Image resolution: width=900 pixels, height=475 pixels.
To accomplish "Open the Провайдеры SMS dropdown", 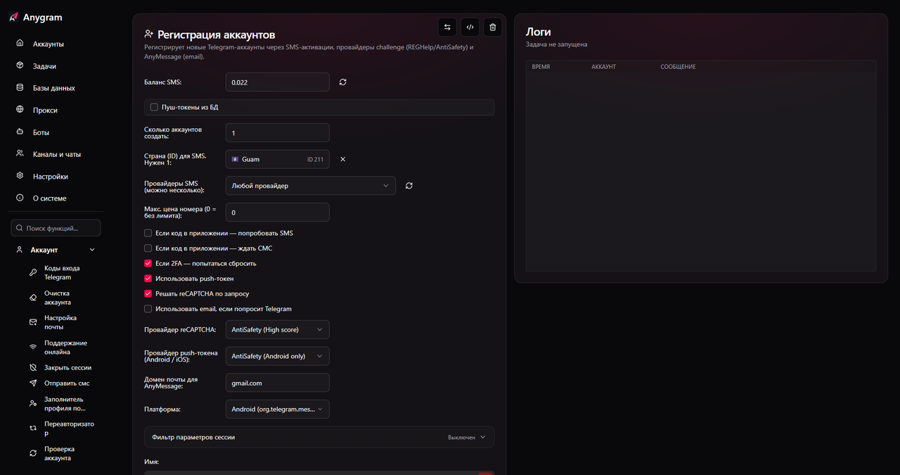I will pos(311,186).
